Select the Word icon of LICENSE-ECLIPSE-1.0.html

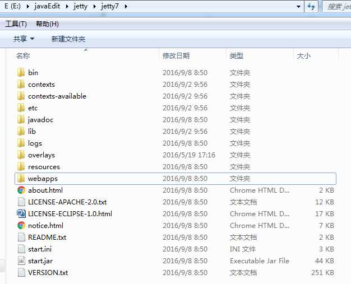pos(21,214)
